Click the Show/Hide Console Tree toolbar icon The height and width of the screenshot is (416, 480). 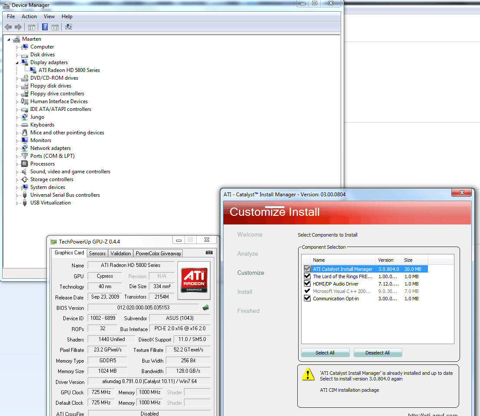[x=32, y=27]
